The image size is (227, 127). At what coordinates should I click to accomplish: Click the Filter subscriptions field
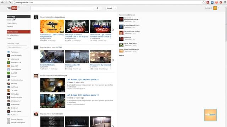[x=17, y=47]
